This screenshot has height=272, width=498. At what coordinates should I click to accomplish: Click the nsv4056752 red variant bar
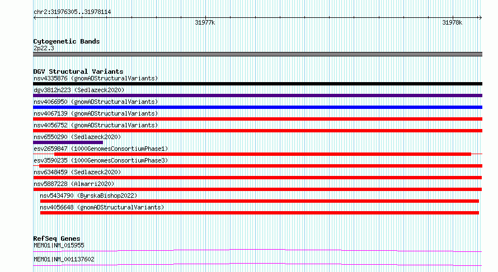point(257,131)
